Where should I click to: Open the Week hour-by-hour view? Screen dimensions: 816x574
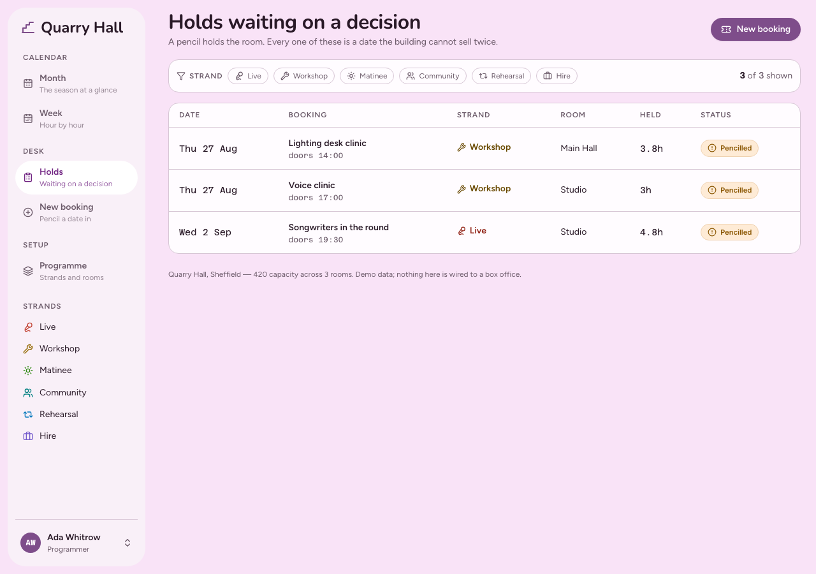[76, 119]
